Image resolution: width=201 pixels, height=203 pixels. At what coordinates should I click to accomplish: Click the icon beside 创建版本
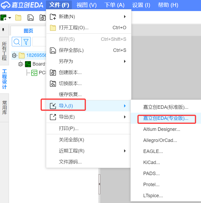(x=53, y=72)
